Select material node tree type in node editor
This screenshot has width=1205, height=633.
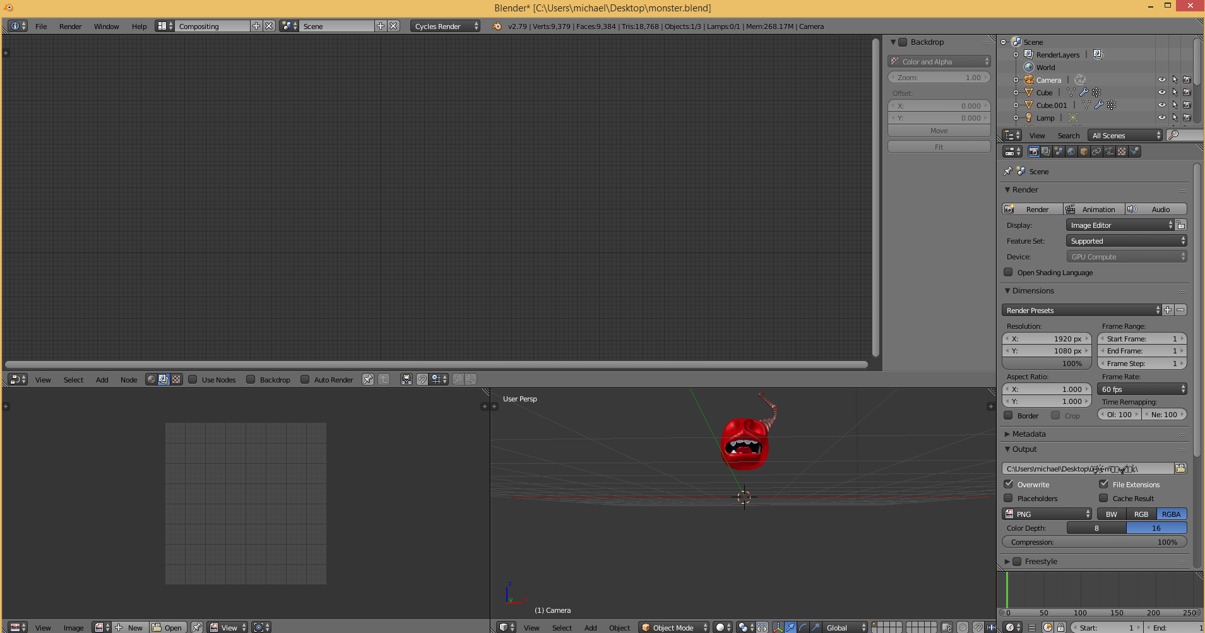click(151, 379)
